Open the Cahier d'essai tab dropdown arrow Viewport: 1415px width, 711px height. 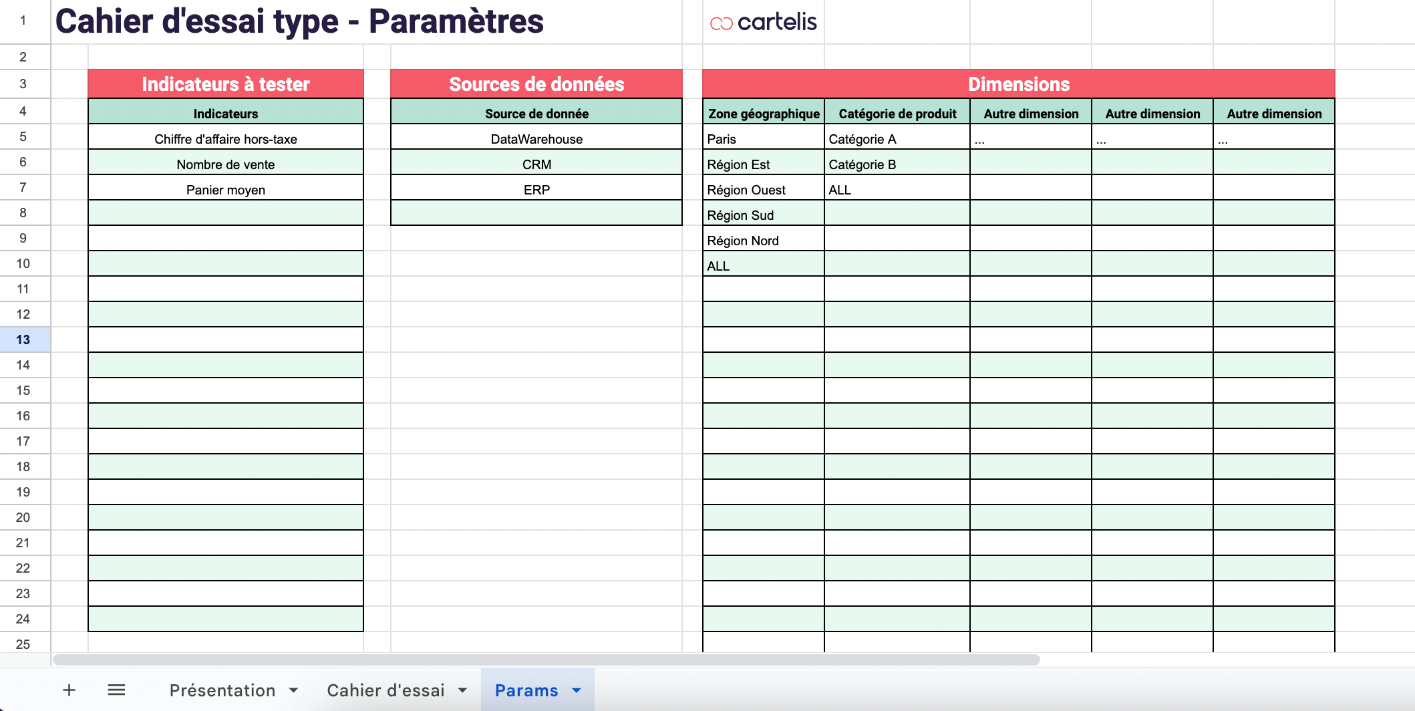[462, 690]
